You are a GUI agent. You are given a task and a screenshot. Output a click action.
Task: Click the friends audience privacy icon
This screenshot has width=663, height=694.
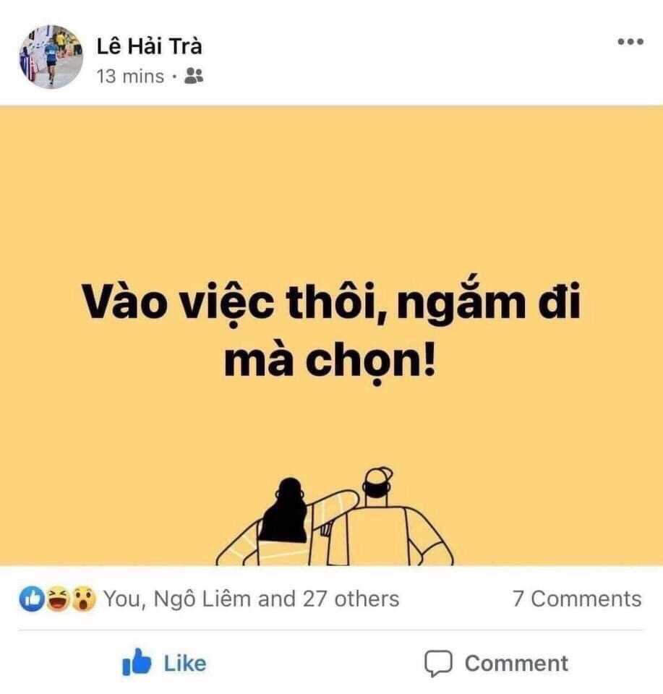pyautogui.click(x=194, y=76)
